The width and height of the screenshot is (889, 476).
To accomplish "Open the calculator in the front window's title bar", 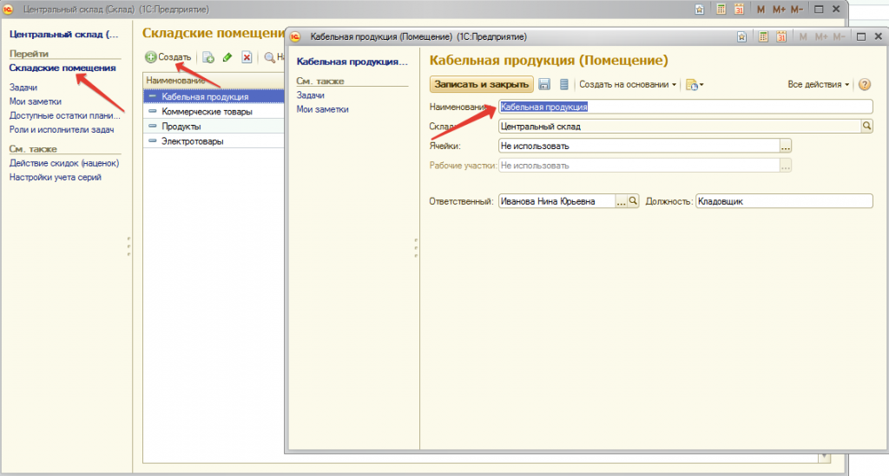I will click(x=761, y=37).
